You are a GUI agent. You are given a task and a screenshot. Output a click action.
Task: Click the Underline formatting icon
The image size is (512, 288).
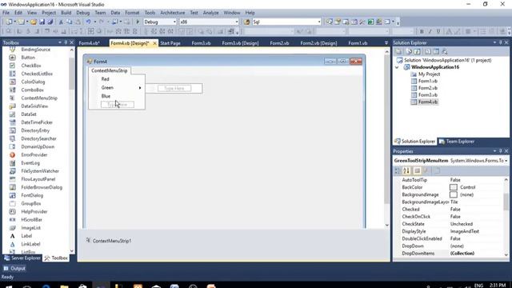[438, 31]
